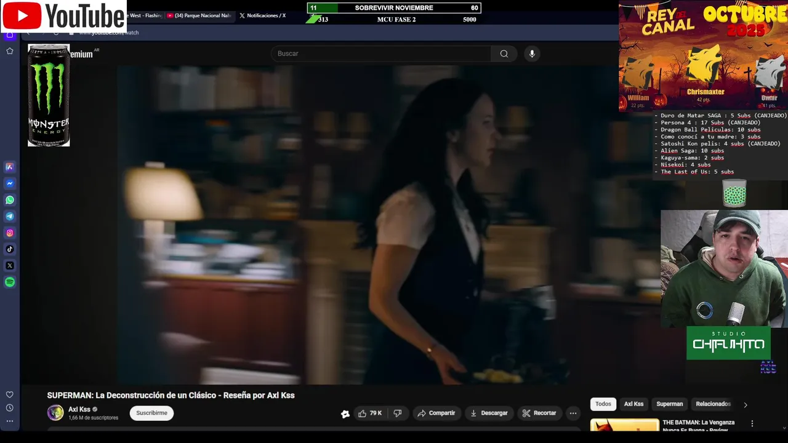788x443 pixels.
Task: Expand more filter chips with right chevron
Action: pos(746,405)
